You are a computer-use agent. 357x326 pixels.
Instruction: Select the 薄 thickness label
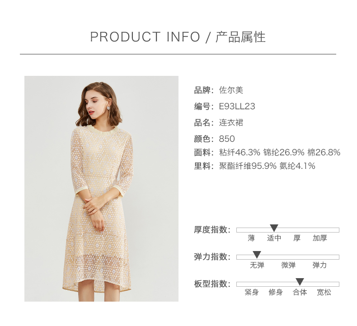pos(251,238)
